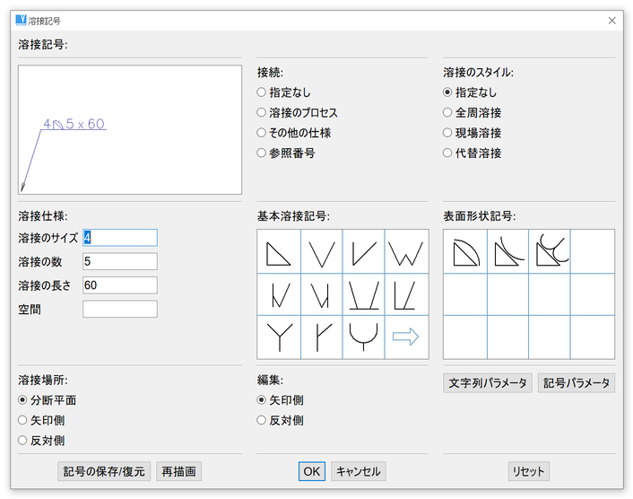Choose the flared V with base line symbol

(x=364, y=294)
